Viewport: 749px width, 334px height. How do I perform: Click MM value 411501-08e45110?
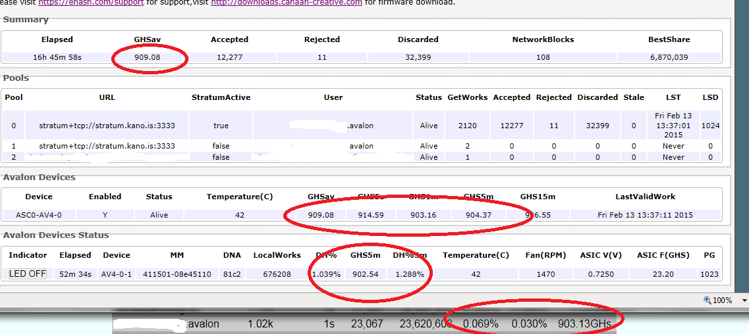coord(177,274)
